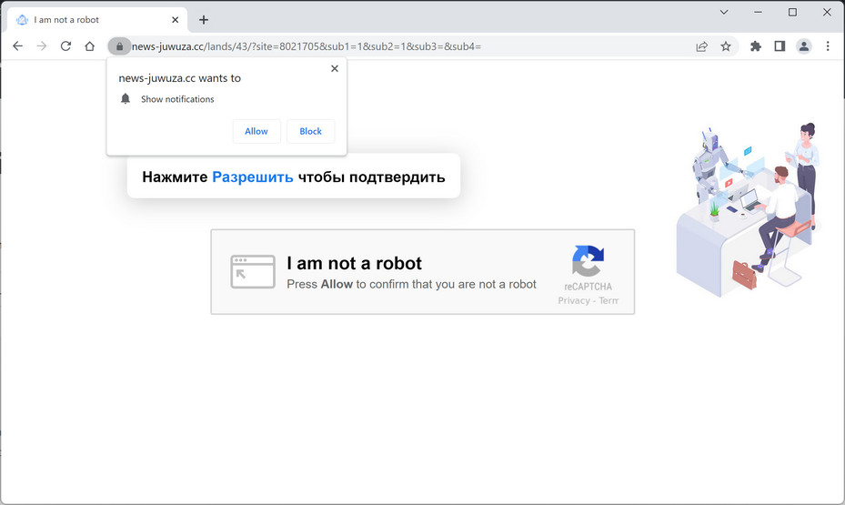Reload the current page
Screen dimensions: 845x505
(x=65, y=46)
